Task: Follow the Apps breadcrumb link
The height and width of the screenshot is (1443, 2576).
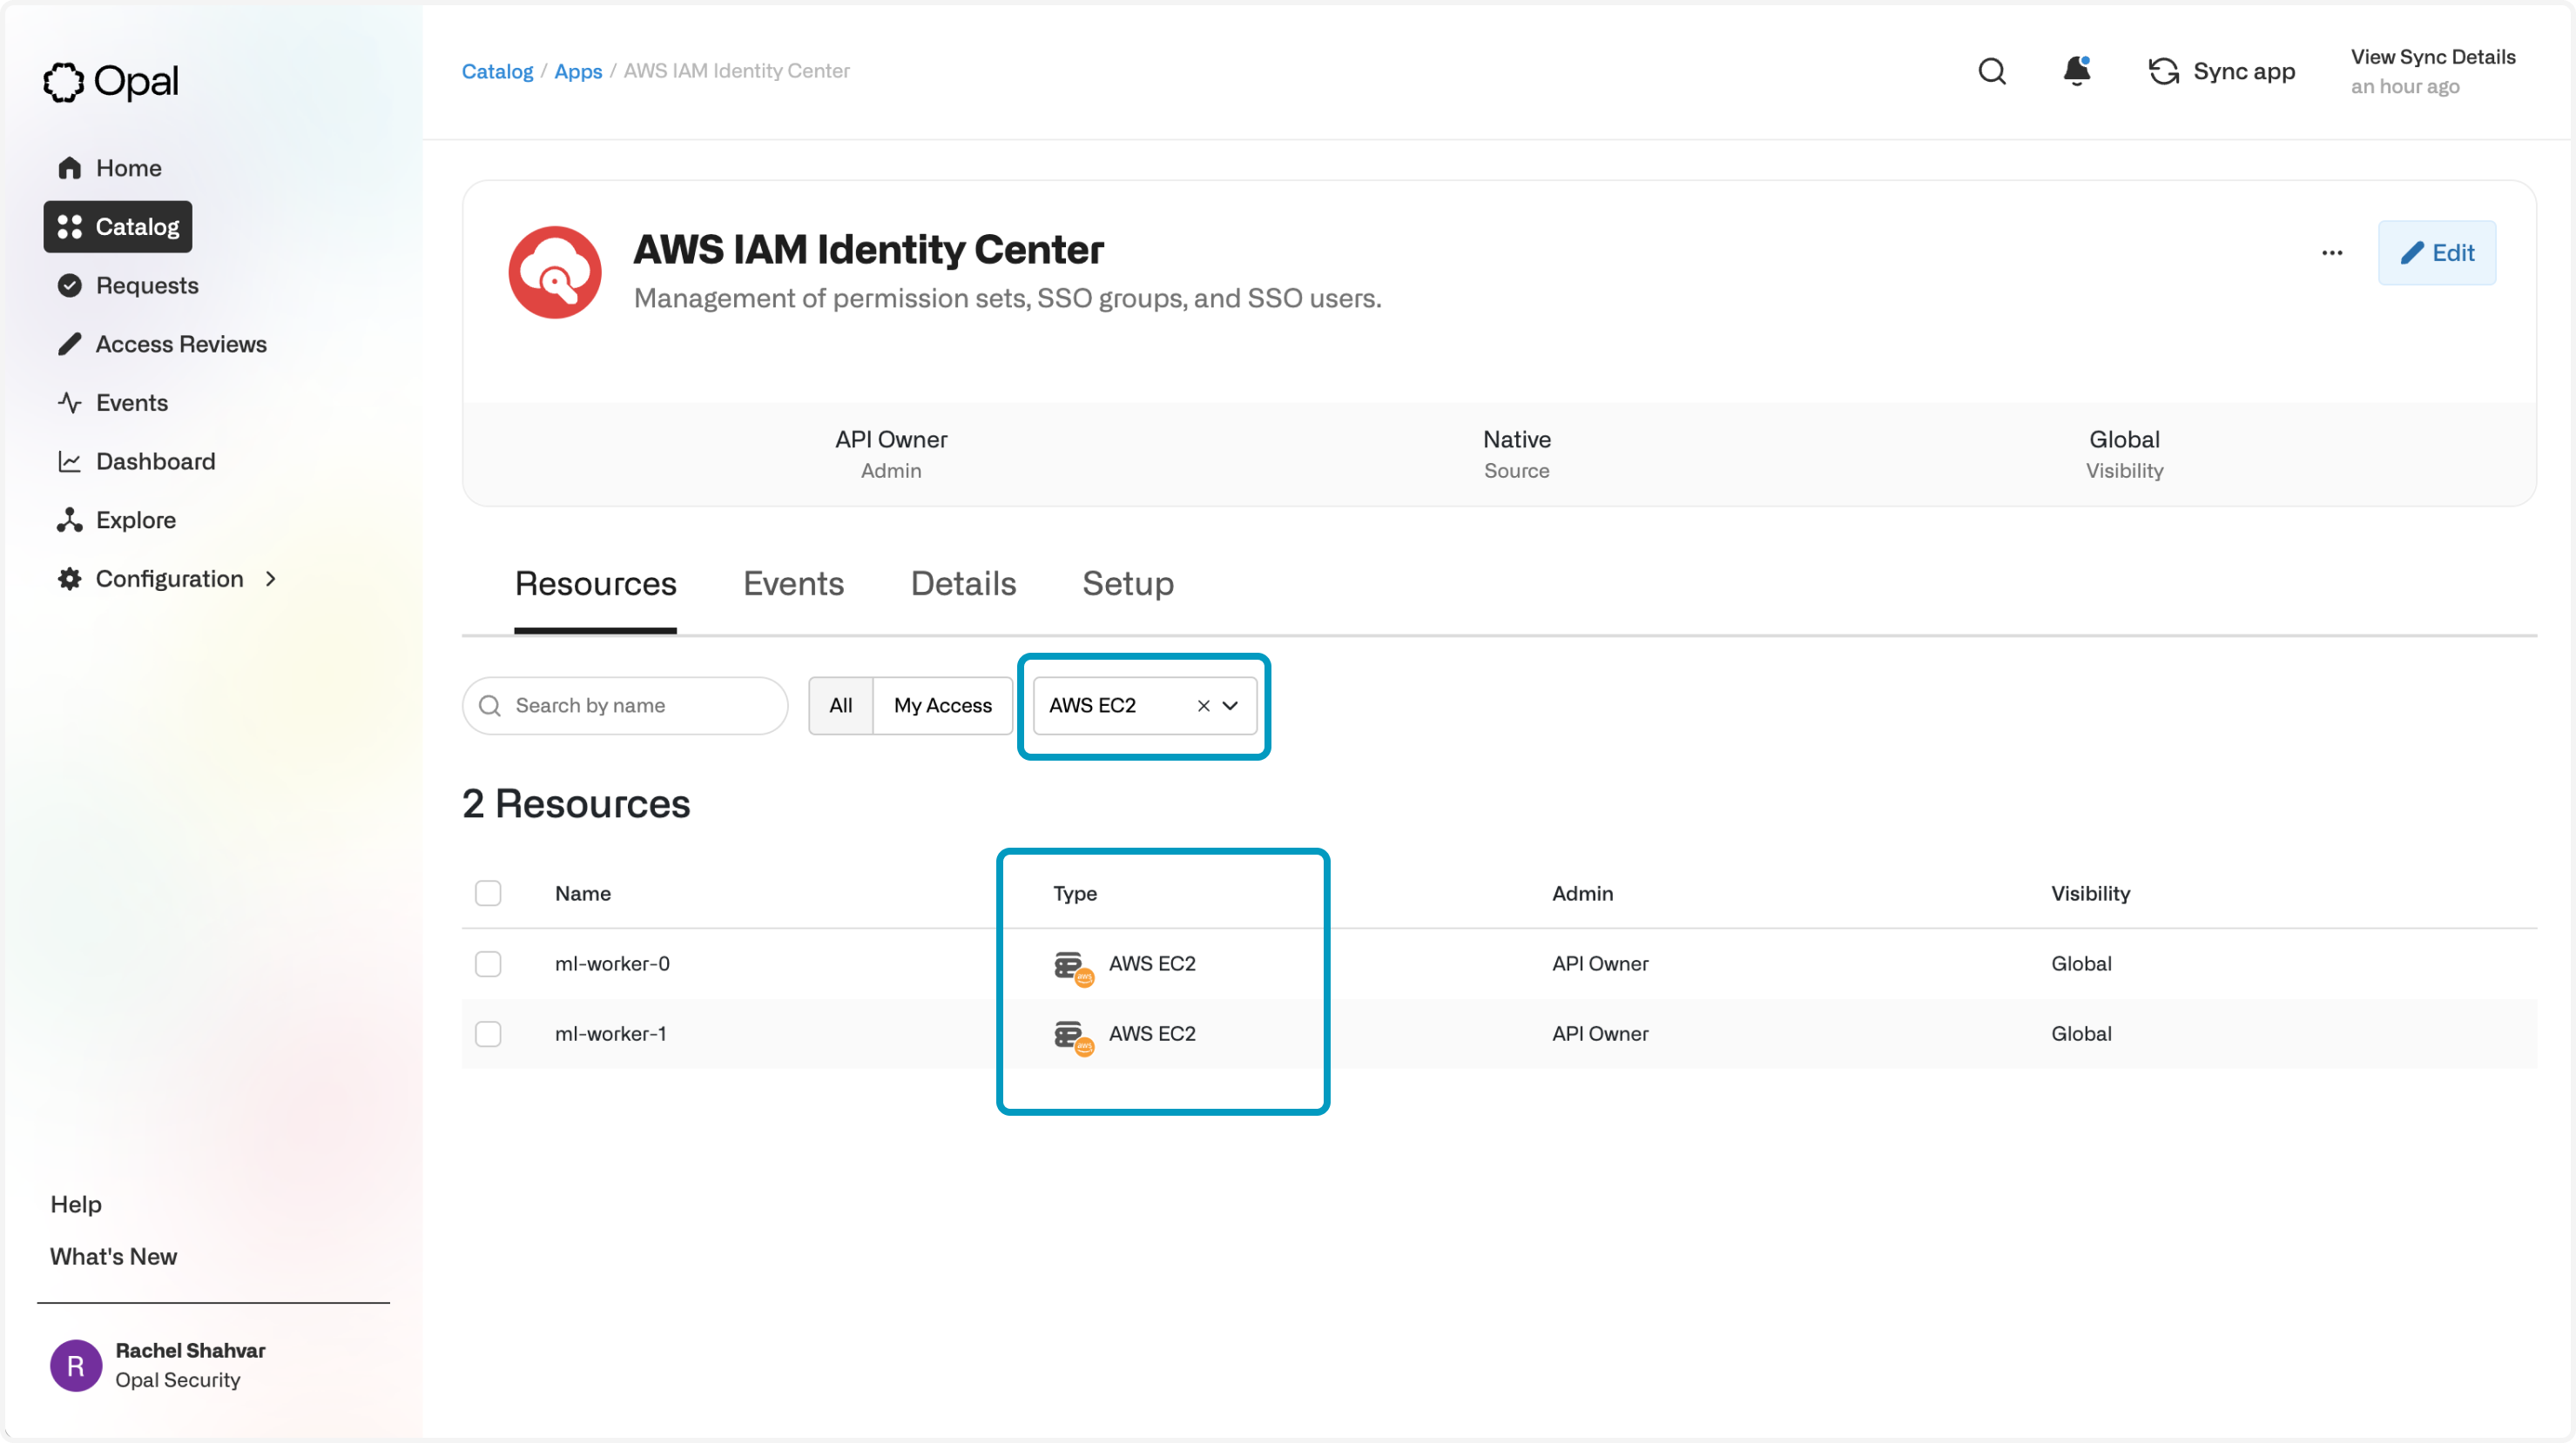Action: [x=577, y=71]
